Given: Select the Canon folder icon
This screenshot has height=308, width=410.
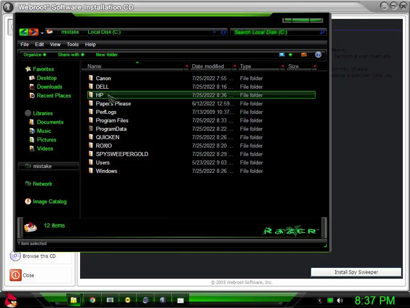Looking at the screenshot, I should pyautogui.click(x=91, y=78).
